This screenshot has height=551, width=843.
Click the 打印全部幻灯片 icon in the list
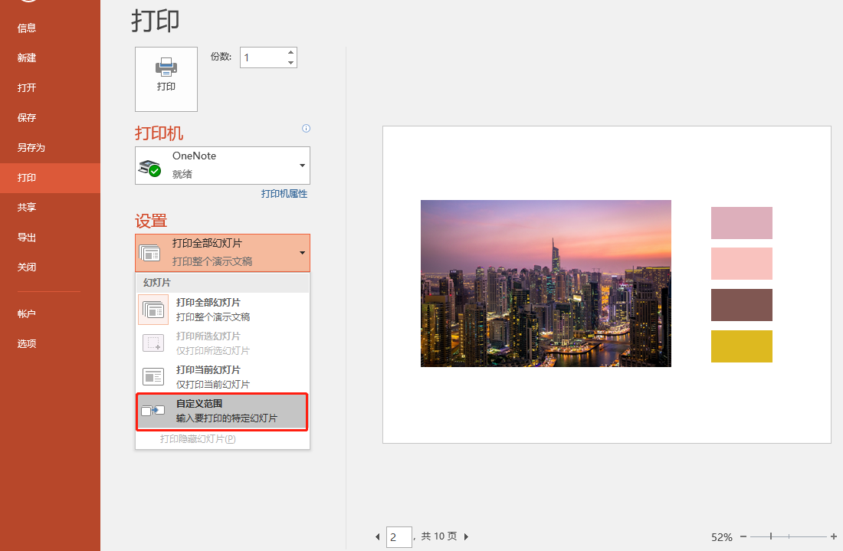(153, 309)
